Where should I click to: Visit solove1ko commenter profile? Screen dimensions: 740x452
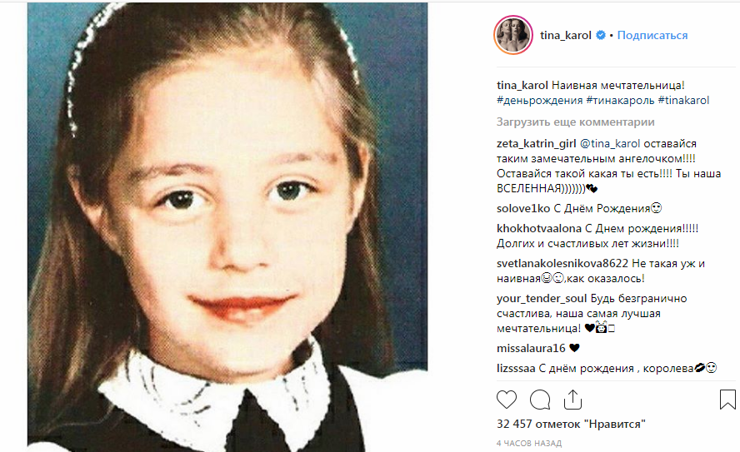523,208
